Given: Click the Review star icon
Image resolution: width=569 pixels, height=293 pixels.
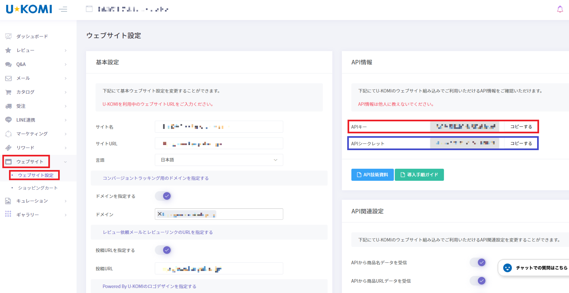Looking at the screenshot, I should tap(8, 50).
